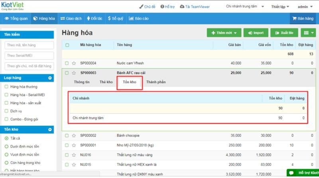
Task: Star the SP000001 Nho Mỹ item
Action: [74, 145]
